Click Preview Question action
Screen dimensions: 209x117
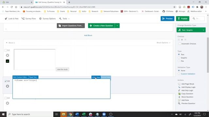point(186,103)
